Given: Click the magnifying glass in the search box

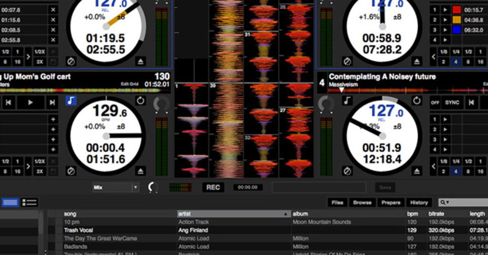Looking at the screenshot, I should pos(442,202).
